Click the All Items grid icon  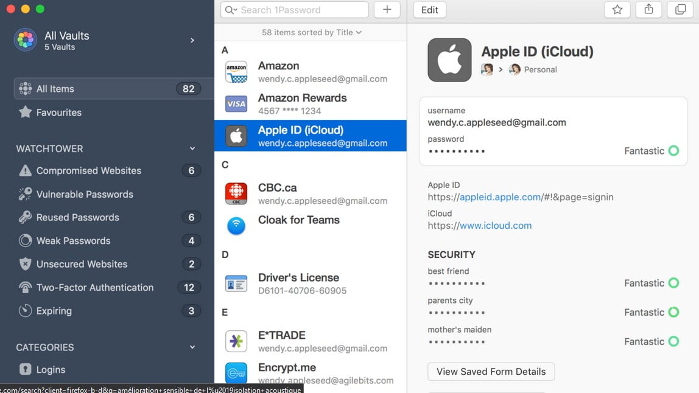(x=26, y=89)
